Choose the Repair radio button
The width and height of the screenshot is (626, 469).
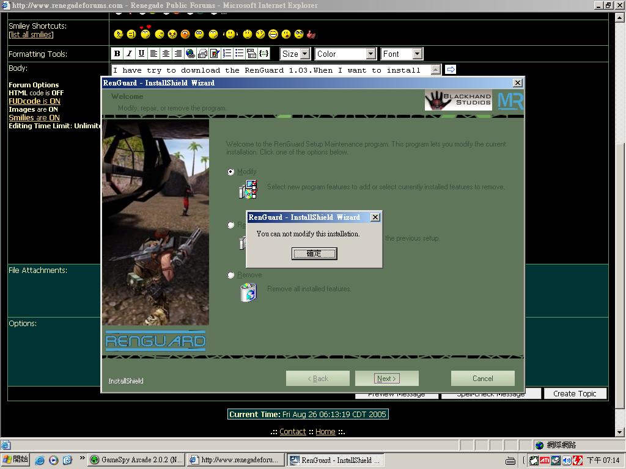(230, 225)
